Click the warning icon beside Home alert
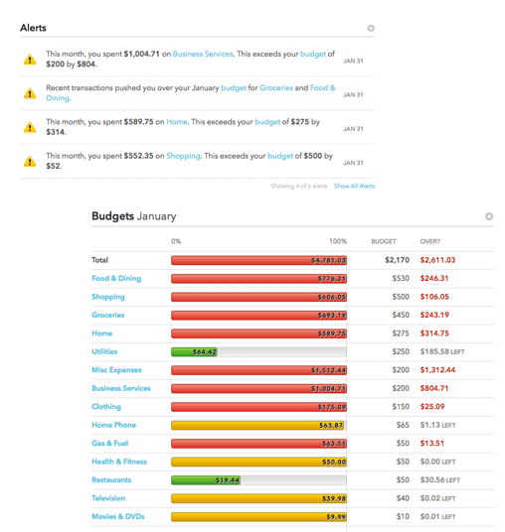Image resolution: width=505 pixels, height=532 pixels. tap(30, 127)
